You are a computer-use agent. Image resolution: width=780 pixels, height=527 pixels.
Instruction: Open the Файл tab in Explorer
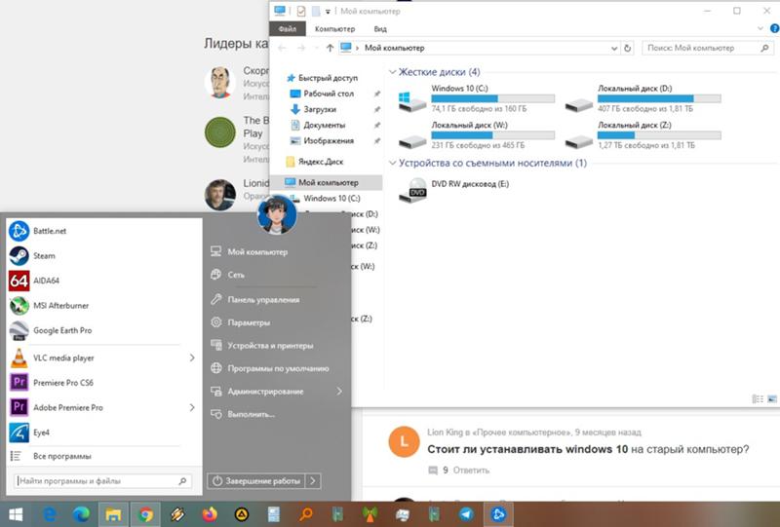click(x=288, y=29)
